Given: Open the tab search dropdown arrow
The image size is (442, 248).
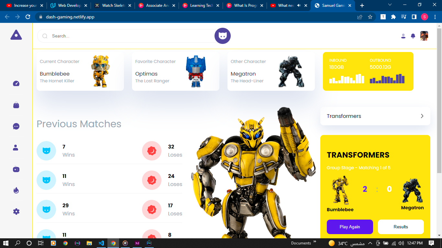Looking at the screenshot, I should (x=390, y=5).
